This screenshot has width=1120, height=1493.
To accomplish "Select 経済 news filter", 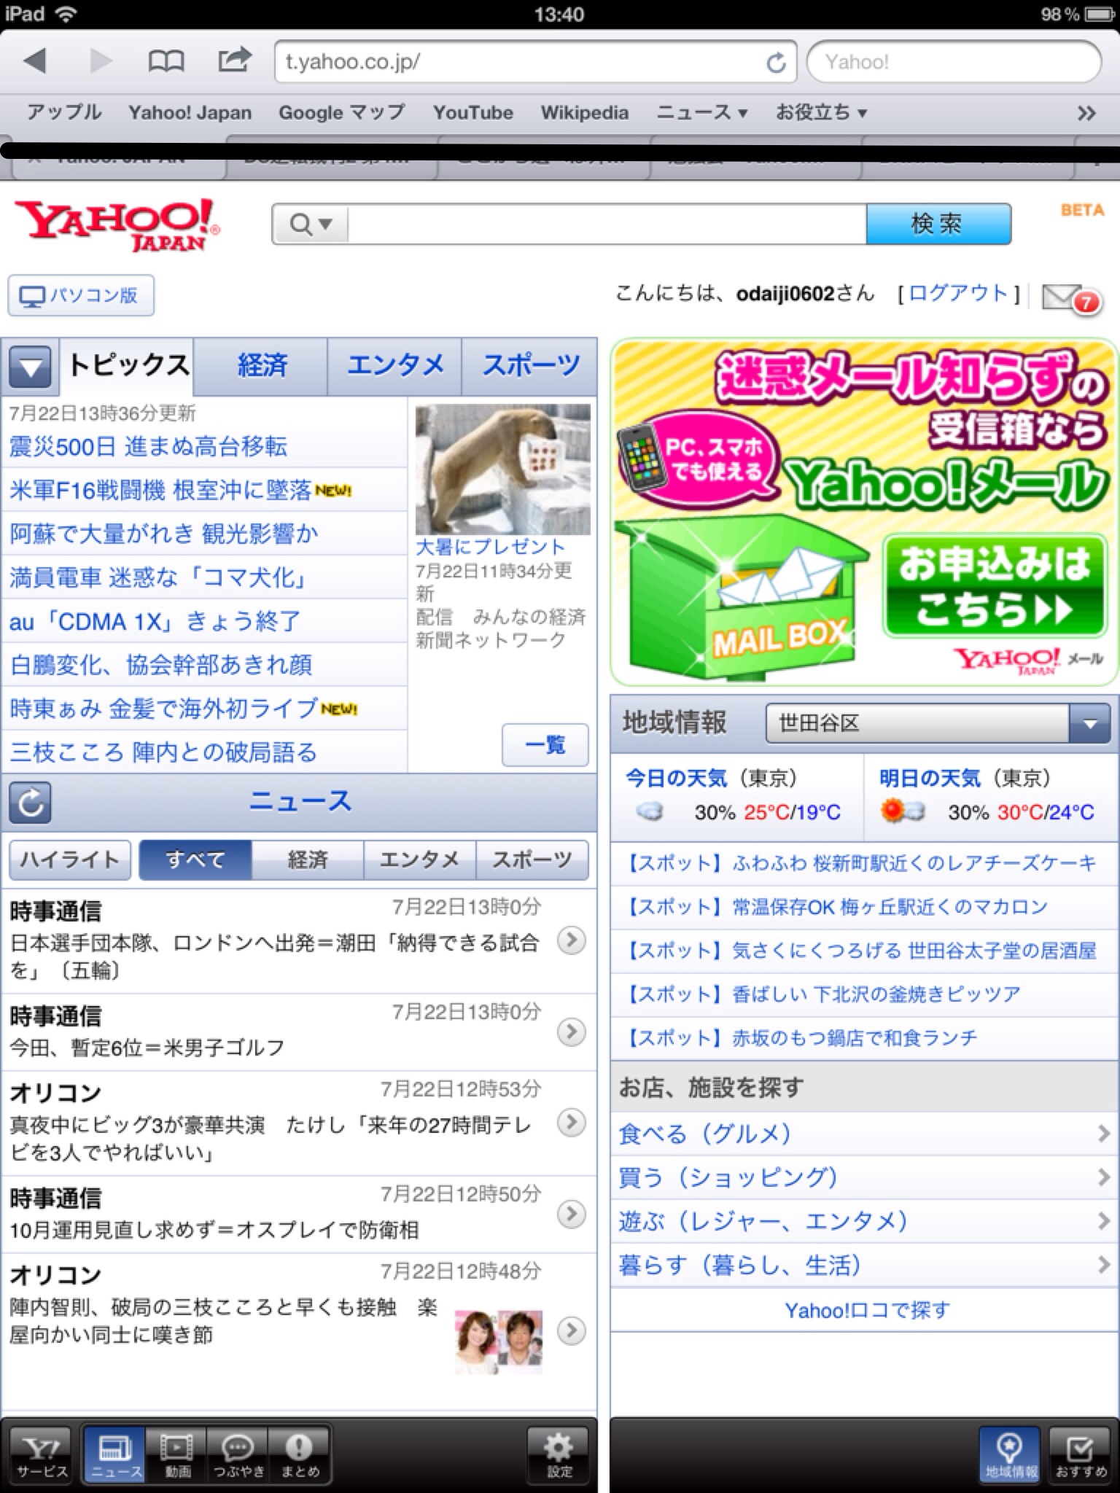I will coord(308,860).
